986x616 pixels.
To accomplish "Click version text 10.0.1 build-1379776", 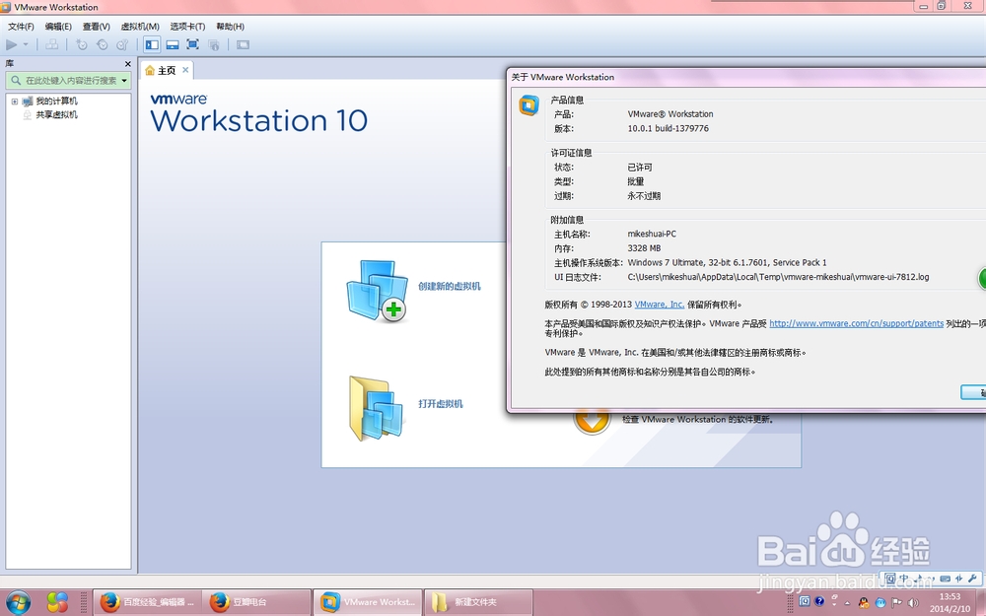I will point(668,128).
